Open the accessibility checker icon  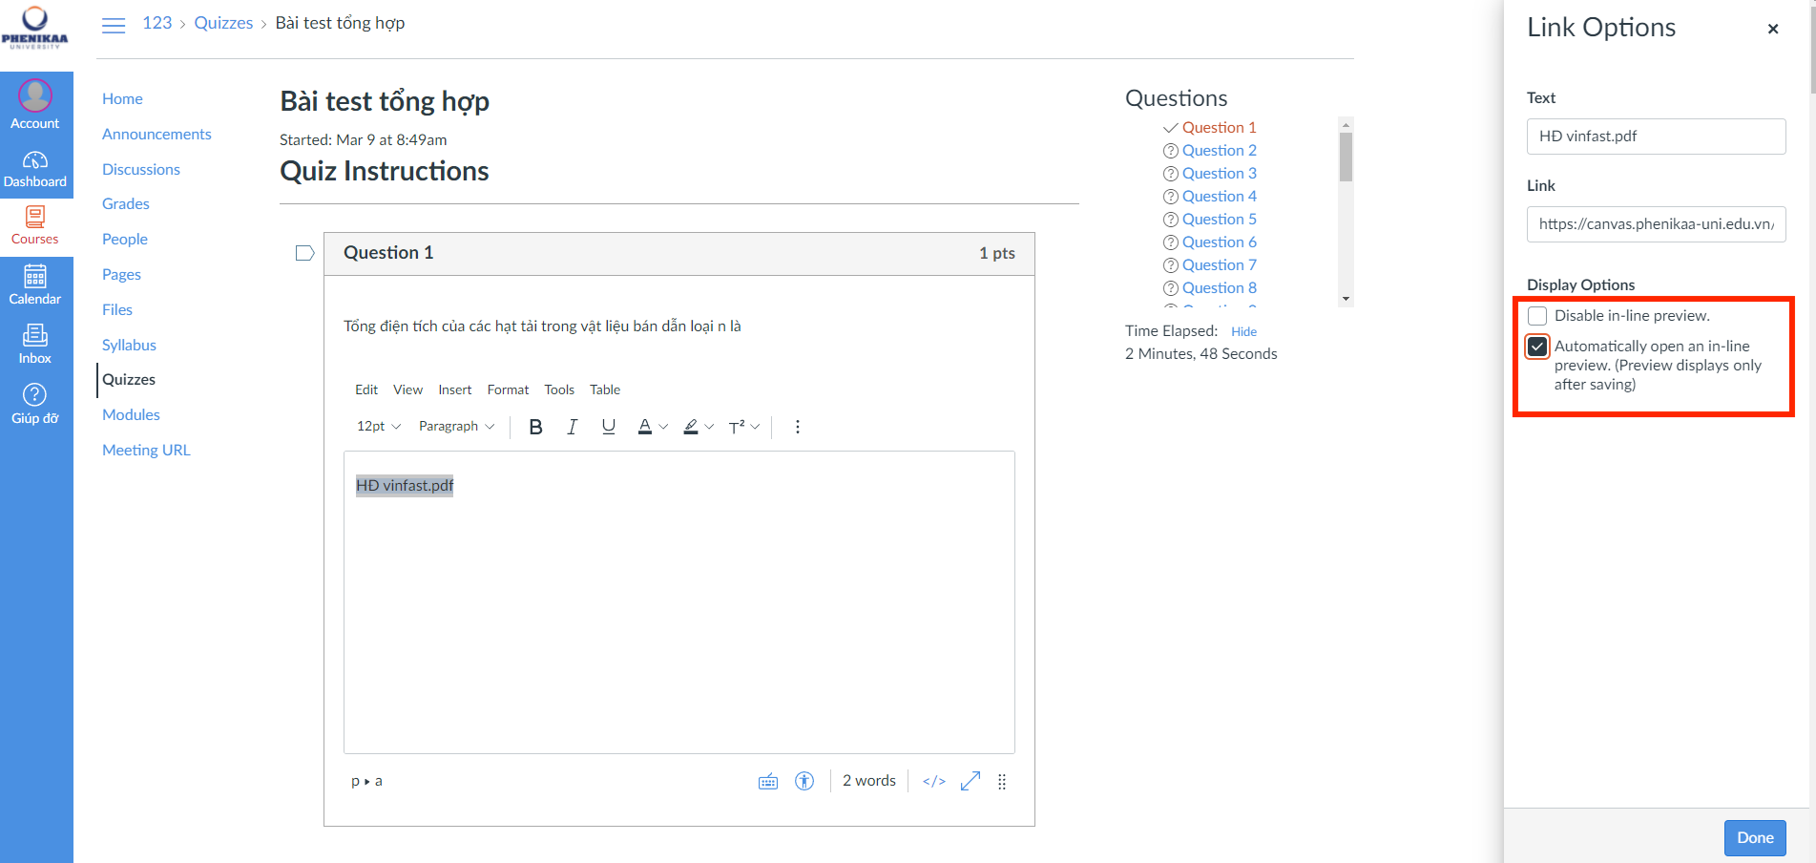pos(804,781)
